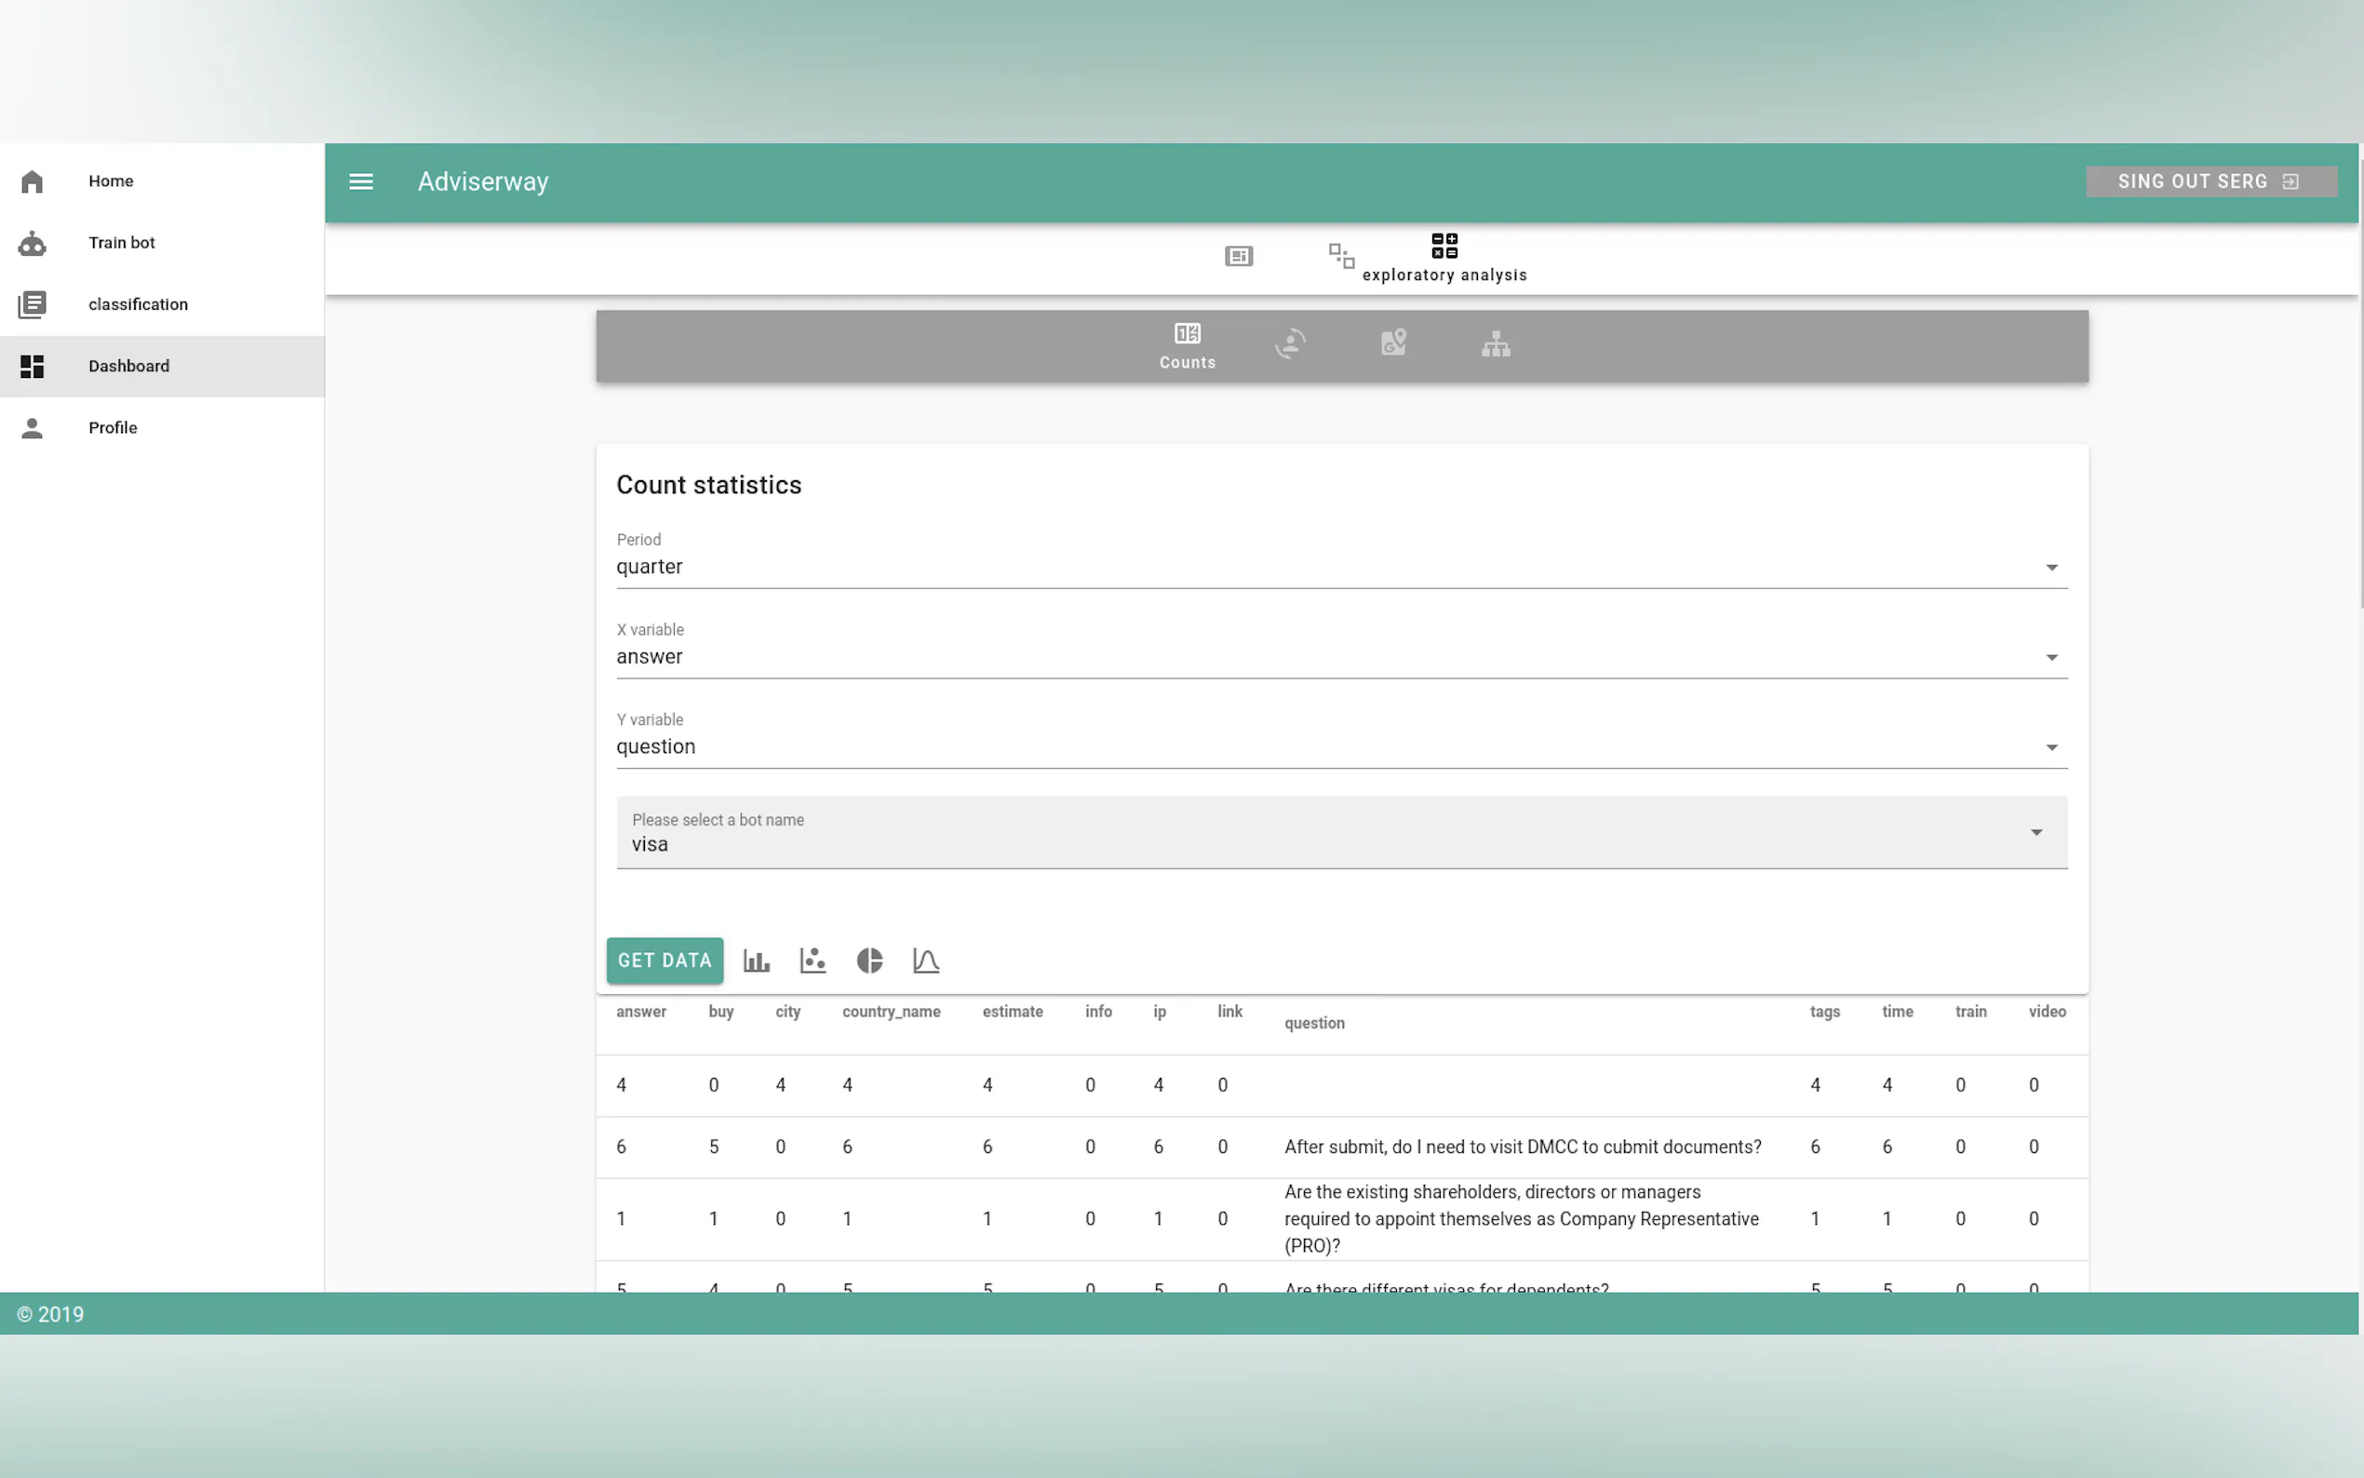2364x1478 pixels.
Task: Open the Google map location tab icon
Action: pos(1393,343)
